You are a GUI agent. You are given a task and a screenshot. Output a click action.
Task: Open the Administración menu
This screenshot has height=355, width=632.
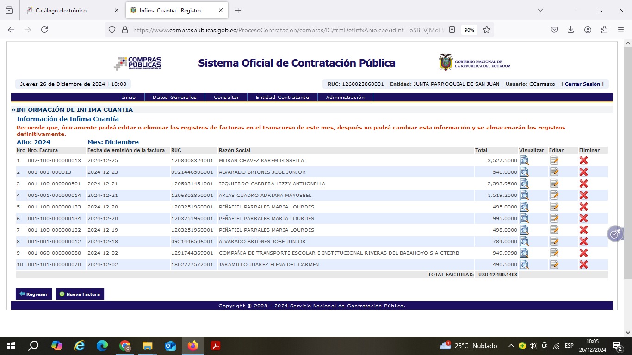click(x=345, y=98)
